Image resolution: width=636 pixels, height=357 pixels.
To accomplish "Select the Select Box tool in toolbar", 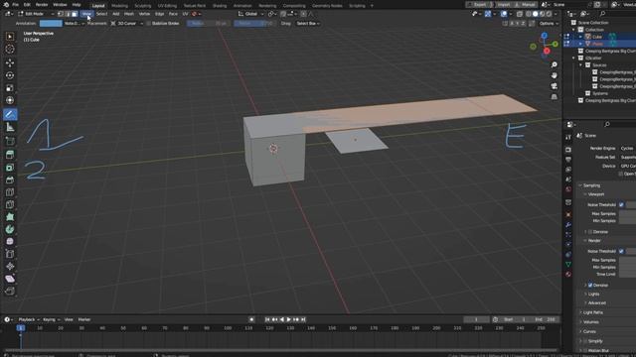I will point(10,37).
